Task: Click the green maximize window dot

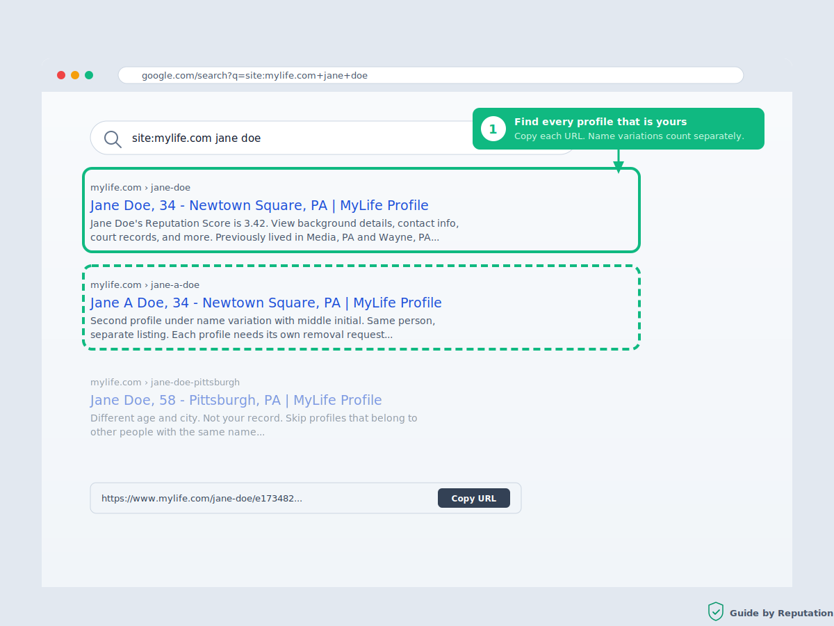Action: (89, 75)
